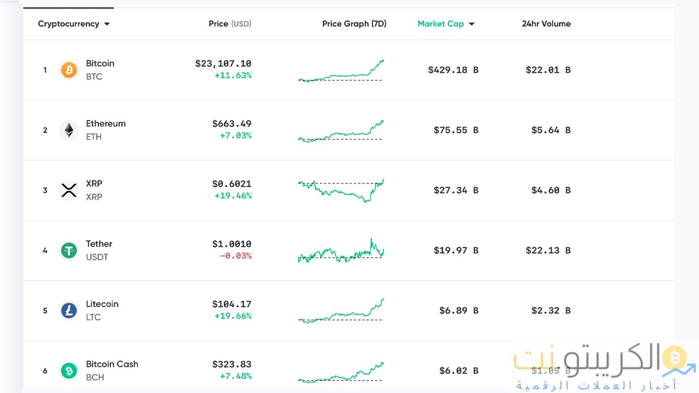The height and width of the screenshot is (393, 699).
Task: Open the Market Cap column sort options
Action: click(441, 24)
